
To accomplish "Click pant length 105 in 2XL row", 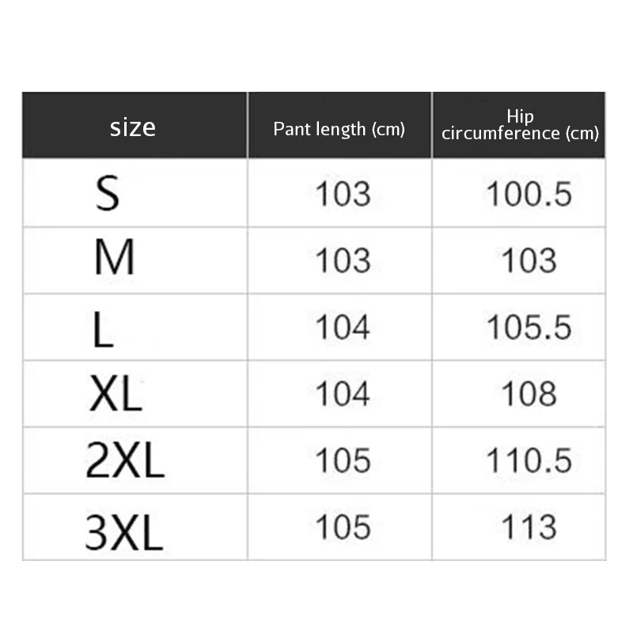I will pyautogui.click(x=342, y=460).
